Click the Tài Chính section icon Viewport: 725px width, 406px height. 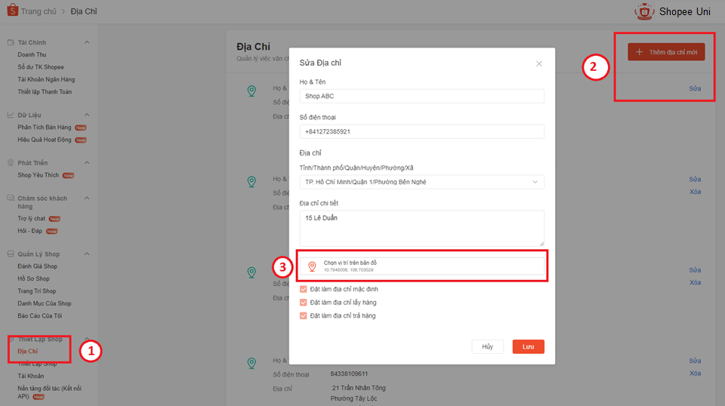coord(11,42)
